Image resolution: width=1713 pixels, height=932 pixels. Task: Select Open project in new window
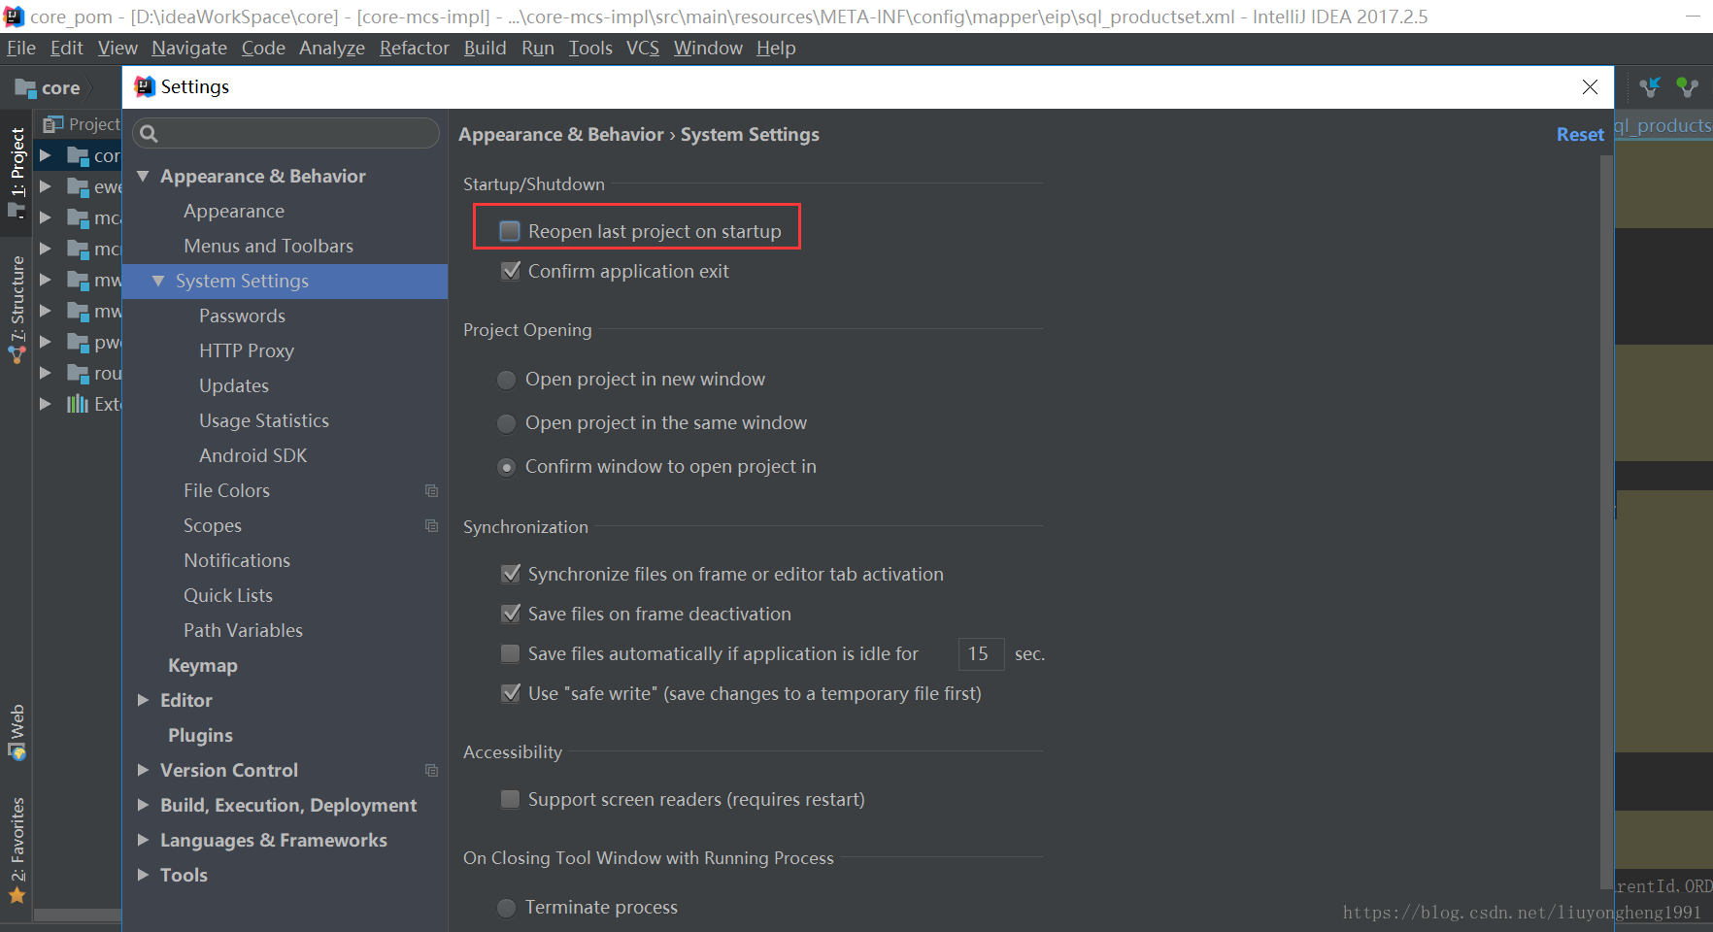coord(506,380)
